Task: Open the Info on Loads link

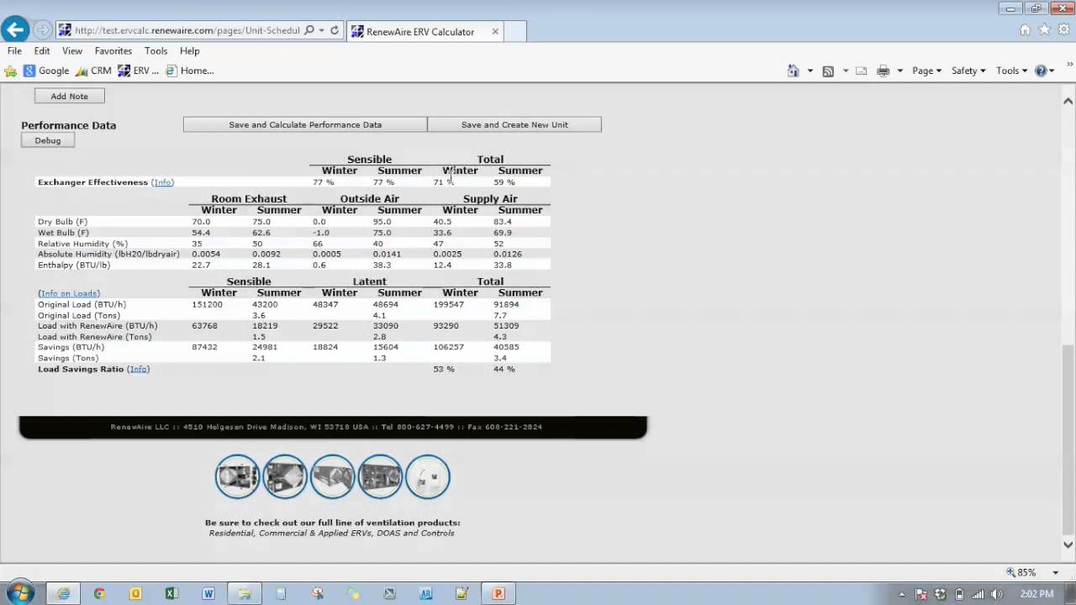Action: pyautogui.click(x=69, y=293)
